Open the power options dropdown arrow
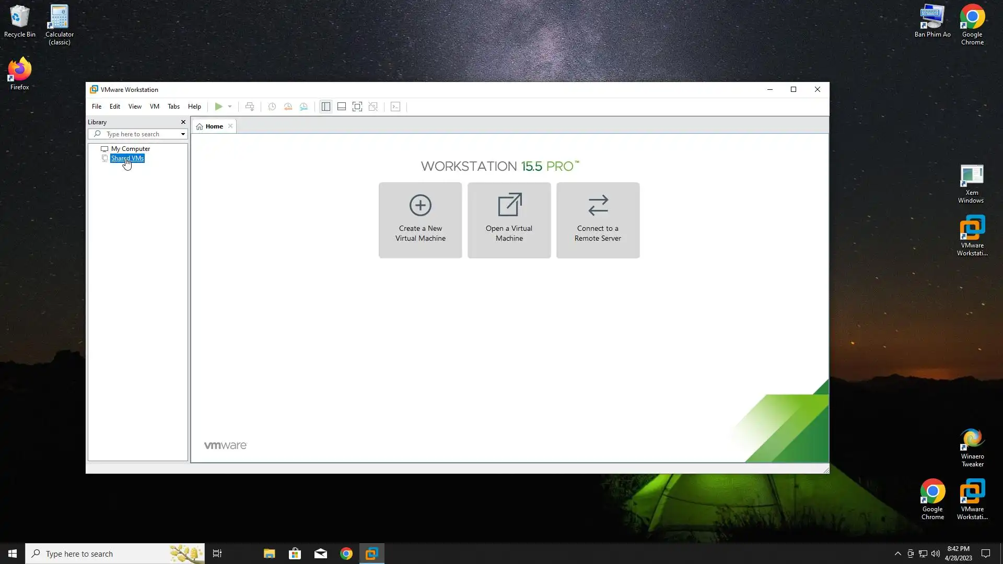 tap(230, 107)
